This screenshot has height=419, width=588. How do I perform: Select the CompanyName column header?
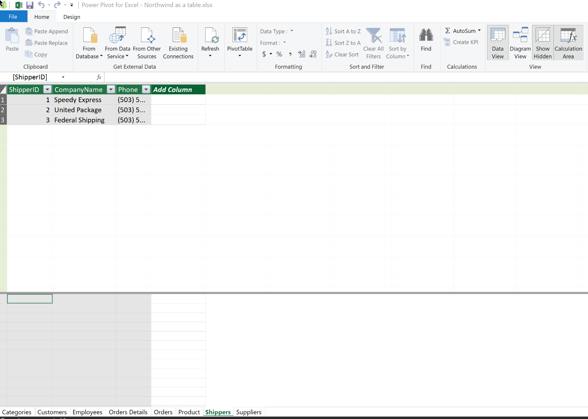78,89
